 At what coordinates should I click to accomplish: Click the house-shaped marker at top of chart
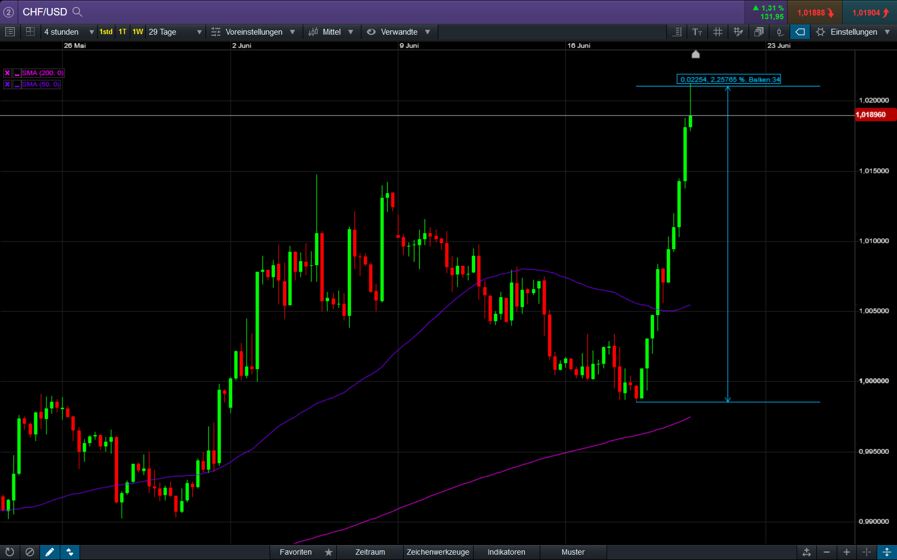pyautogui.click(x=696, y=54)
